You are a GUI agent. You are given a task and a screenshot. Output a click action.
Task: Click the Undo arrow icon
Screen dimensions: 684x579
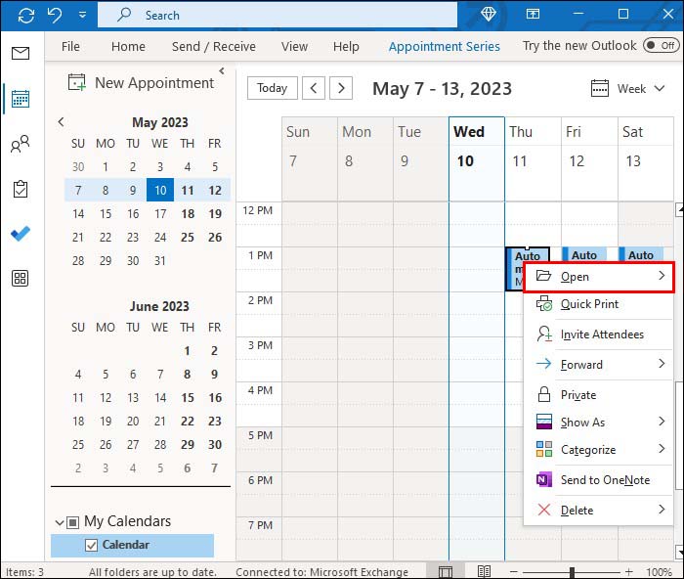tap(55, 16)
